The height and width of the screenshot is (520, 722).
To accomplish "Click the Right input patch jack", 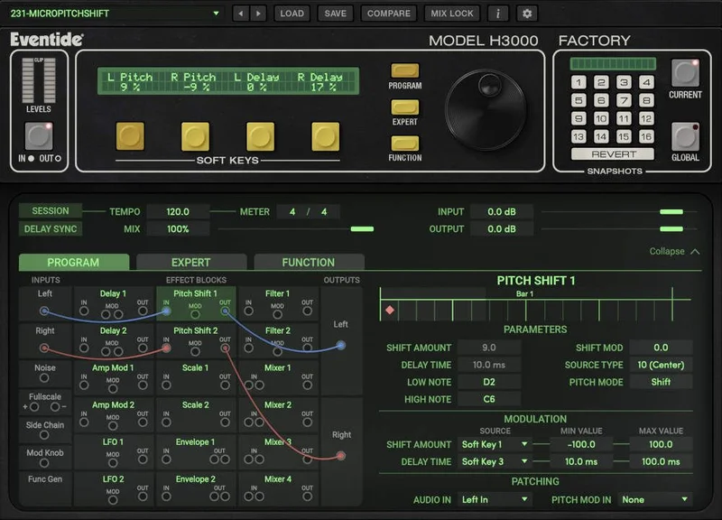I will pyautogui.click(x=44, y=348).
